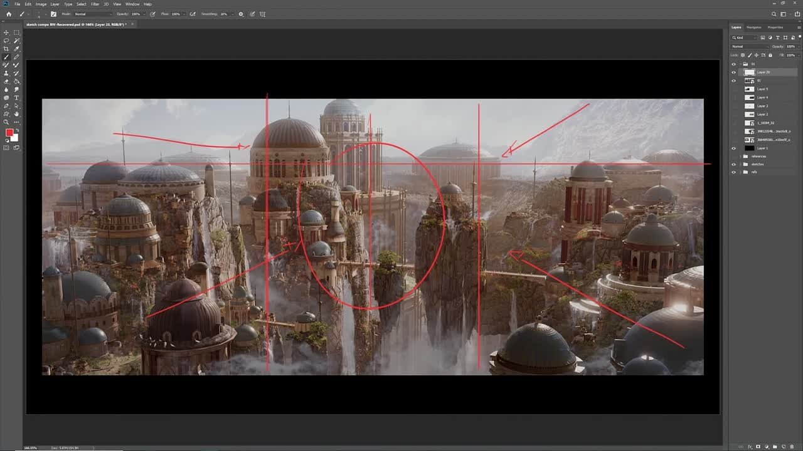Select the Magic Wand tool
This screenshot has width=803, height=451.
pyautogui.click(x=16, y=41)
